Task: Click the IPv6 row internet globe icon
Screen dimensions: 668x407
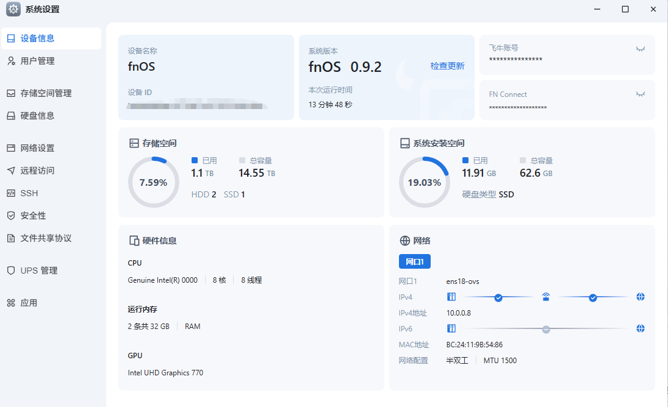Action: click(x=641, y=328)
